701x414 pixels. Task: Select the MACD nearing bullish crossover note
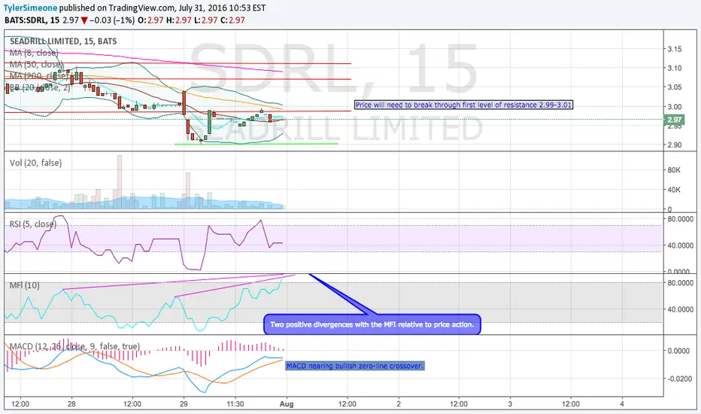point(355,366)
